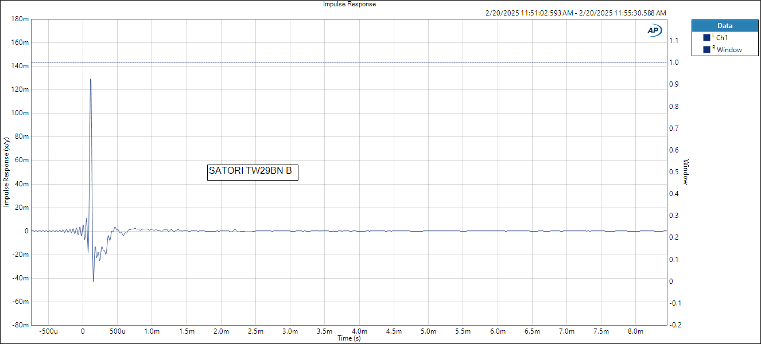The height and width of the screenshot is (344, 761).
Task: Click the 140m tick on the left axis
Action: click(20, 66)
